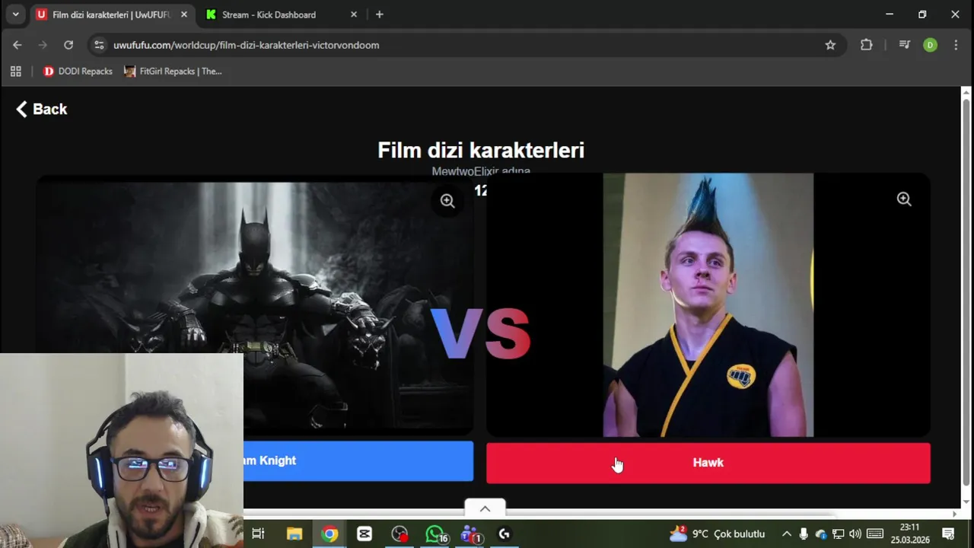Expand the bottom panel with the up chevron

(485, 508)
